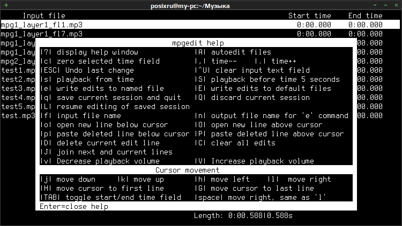Image resolution: width=402 pixels, height=226 pixels.
Task: Click 'output file name for e command' entry
Action: coord(271,115)
